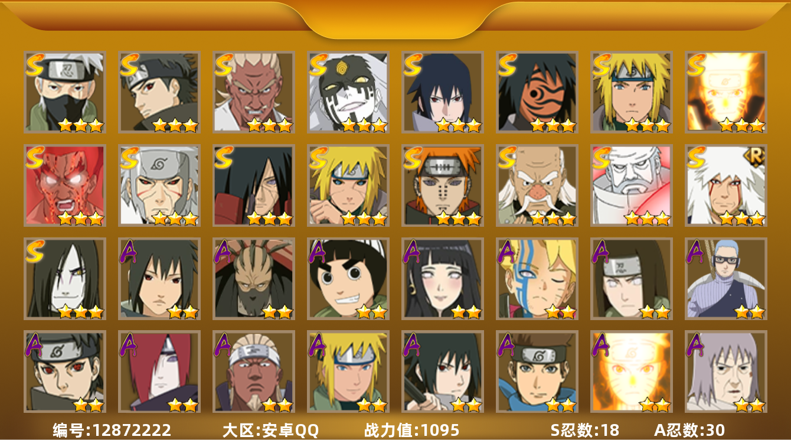Click the stars on the elderly bald ninja
The height and width of the screenshot is (440, 791).
pyautogui.click(x=553, y=219)
